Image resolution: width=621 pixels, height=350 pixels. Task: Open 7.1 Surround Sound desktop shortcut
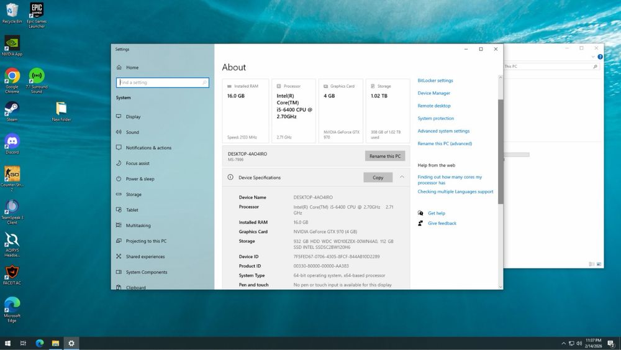point(37,80)
